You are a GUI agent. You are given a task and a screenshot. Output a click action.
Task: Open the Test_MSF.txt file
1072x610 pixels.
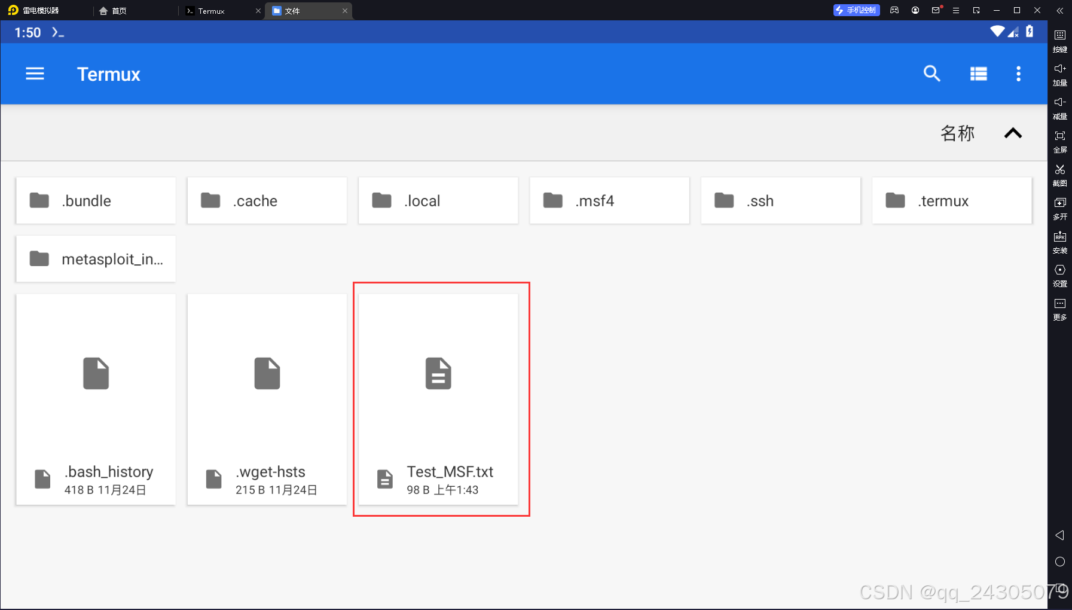[x=438, y=399]
